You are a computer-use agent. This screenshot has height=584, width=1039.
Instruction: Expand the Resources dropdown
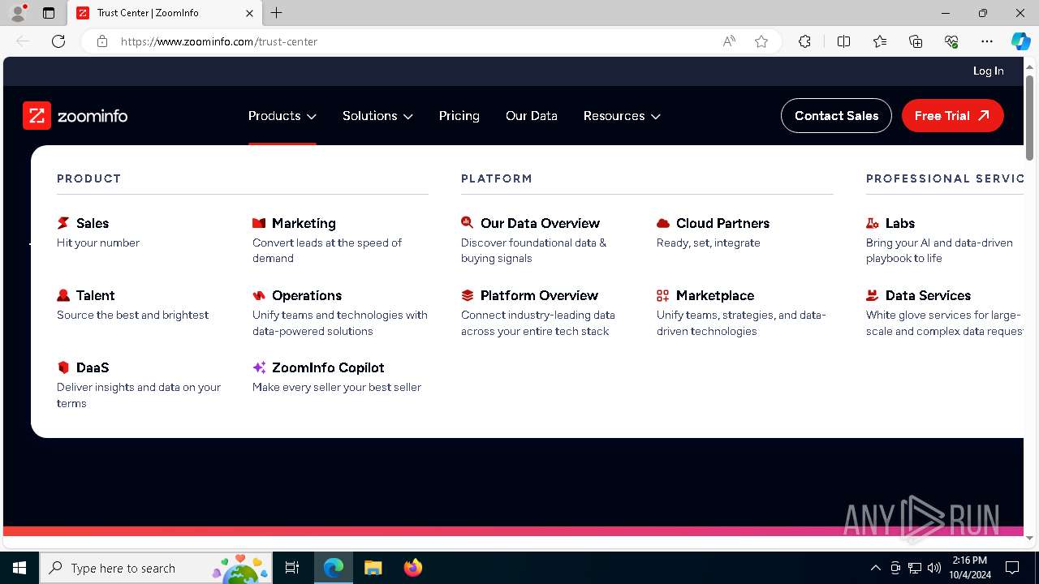click(x=622, y=116)
